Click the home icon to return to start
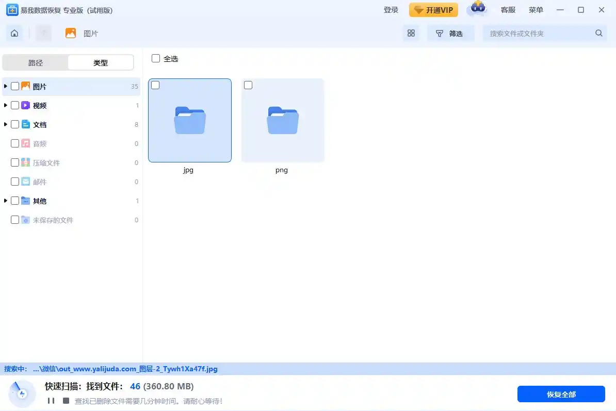This screenshot has width=616, height=411. pyautogui.click(x=14, y=32)
